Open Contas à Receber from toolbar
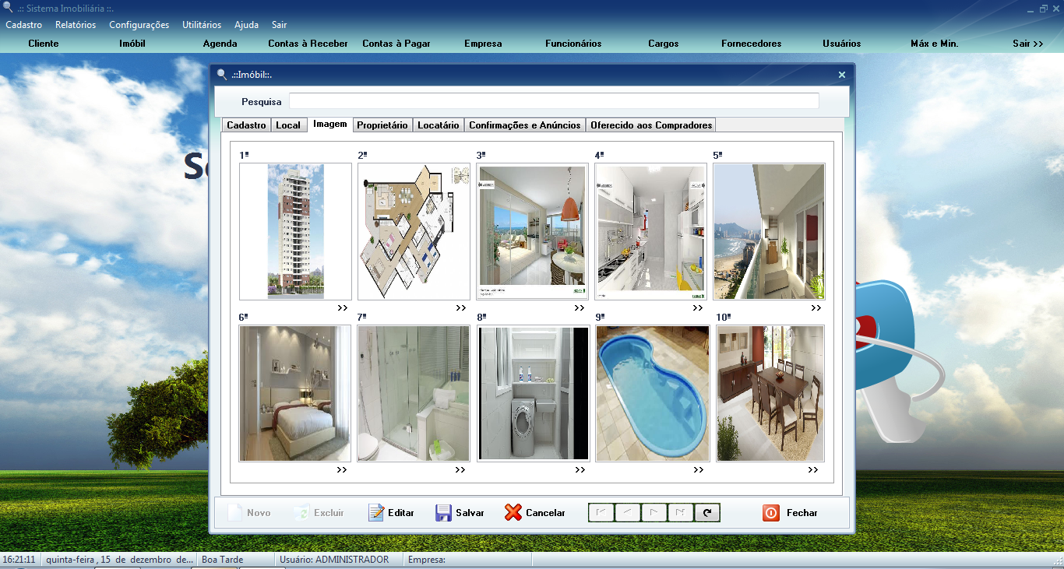Image resolution: width=1064 pixels, height=569 pixels. (308, 44)
